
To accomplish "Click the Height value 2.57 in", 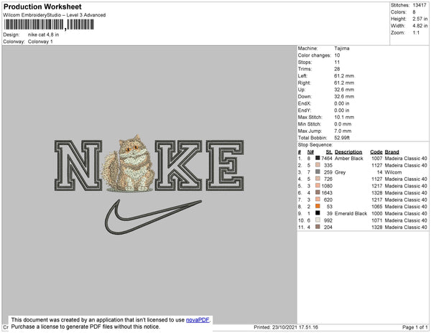I will click(x=420, y=19).
